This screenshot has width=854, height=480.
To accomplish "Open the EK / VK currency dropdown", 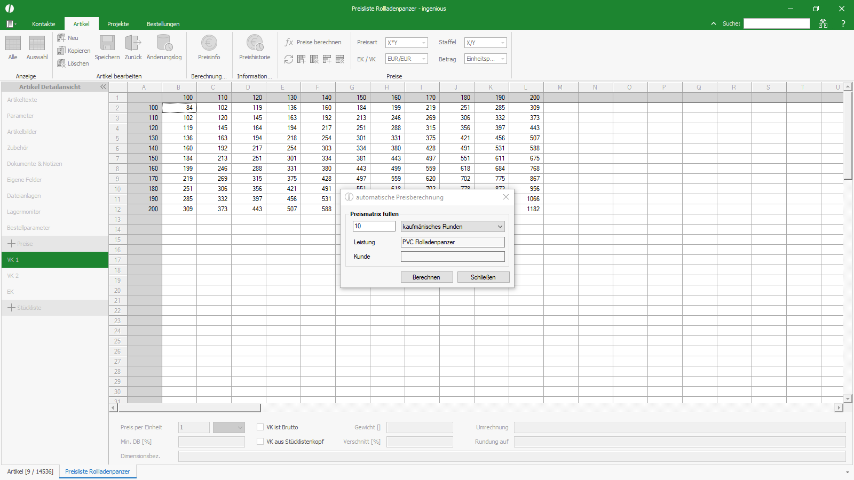I will pos(407,59).
